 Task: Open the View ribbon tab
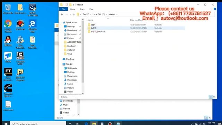91,9
